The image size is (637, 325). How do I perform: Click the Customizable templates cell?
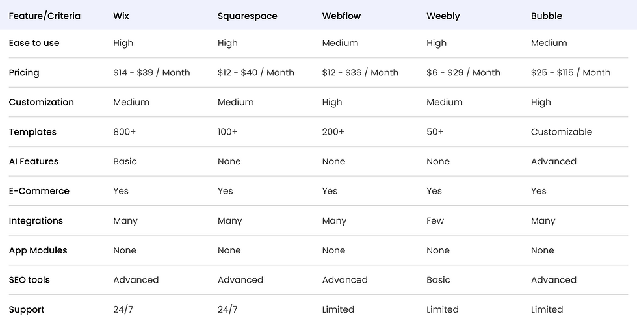[562, 131]
